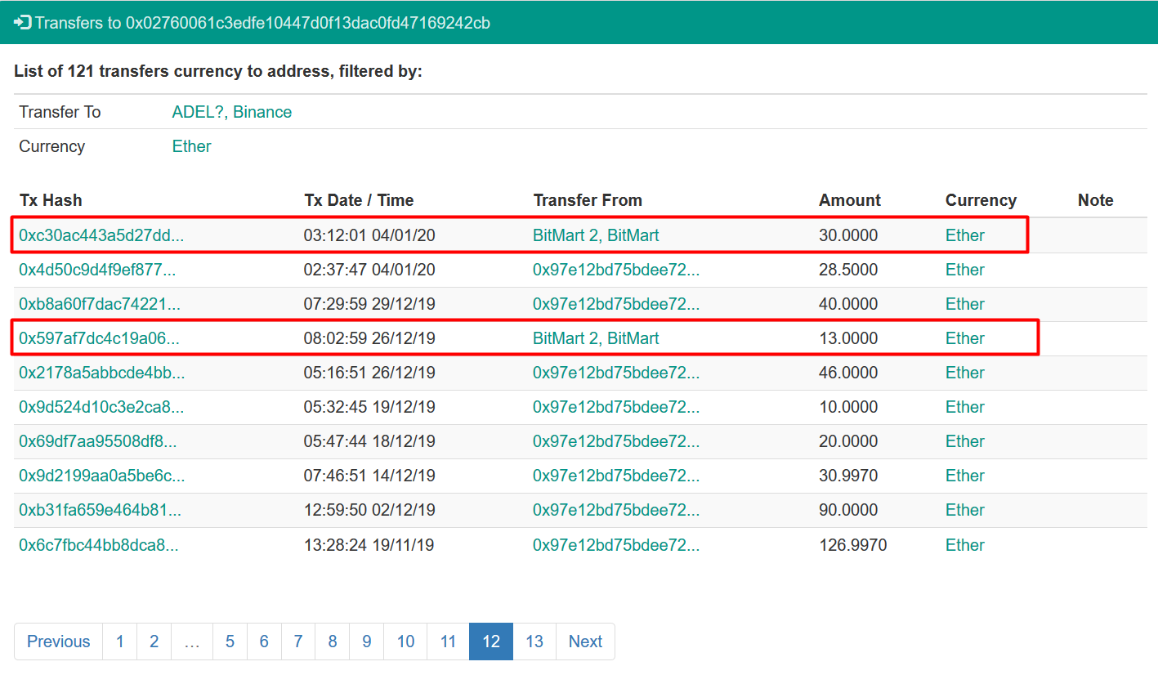
Task: Open transaction hash 0xc30ac443a5d27dd...
Action: pos(101,235)
